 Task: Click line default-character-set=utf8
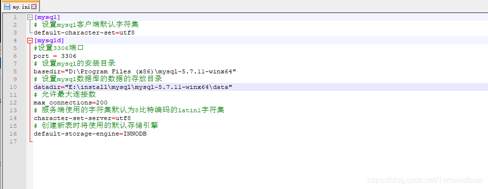coord(84,33)
